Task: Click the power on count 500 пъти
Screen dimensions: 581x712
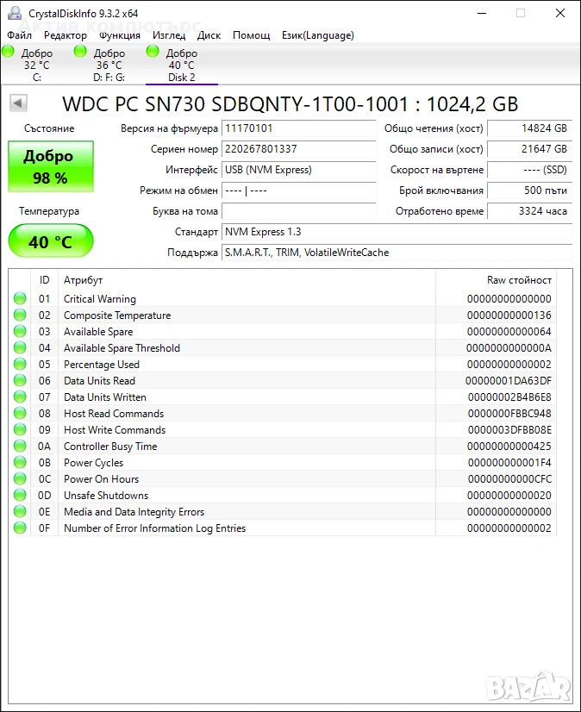Action: tap(529, 190)
